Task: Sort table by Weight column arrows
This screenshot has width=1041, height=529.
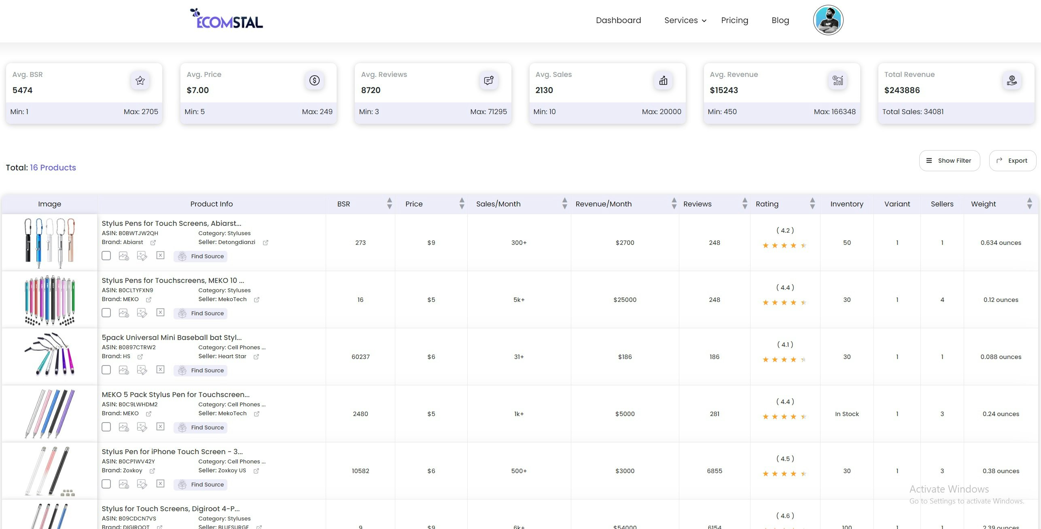Action: (1029, 204)
